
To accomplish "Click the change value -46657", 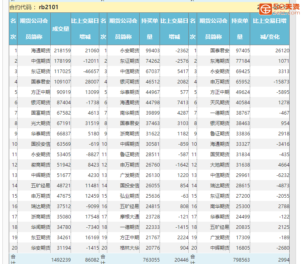I will [91, 71].
